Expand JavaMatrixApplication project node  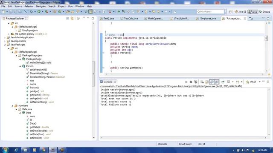pos(5,37)
